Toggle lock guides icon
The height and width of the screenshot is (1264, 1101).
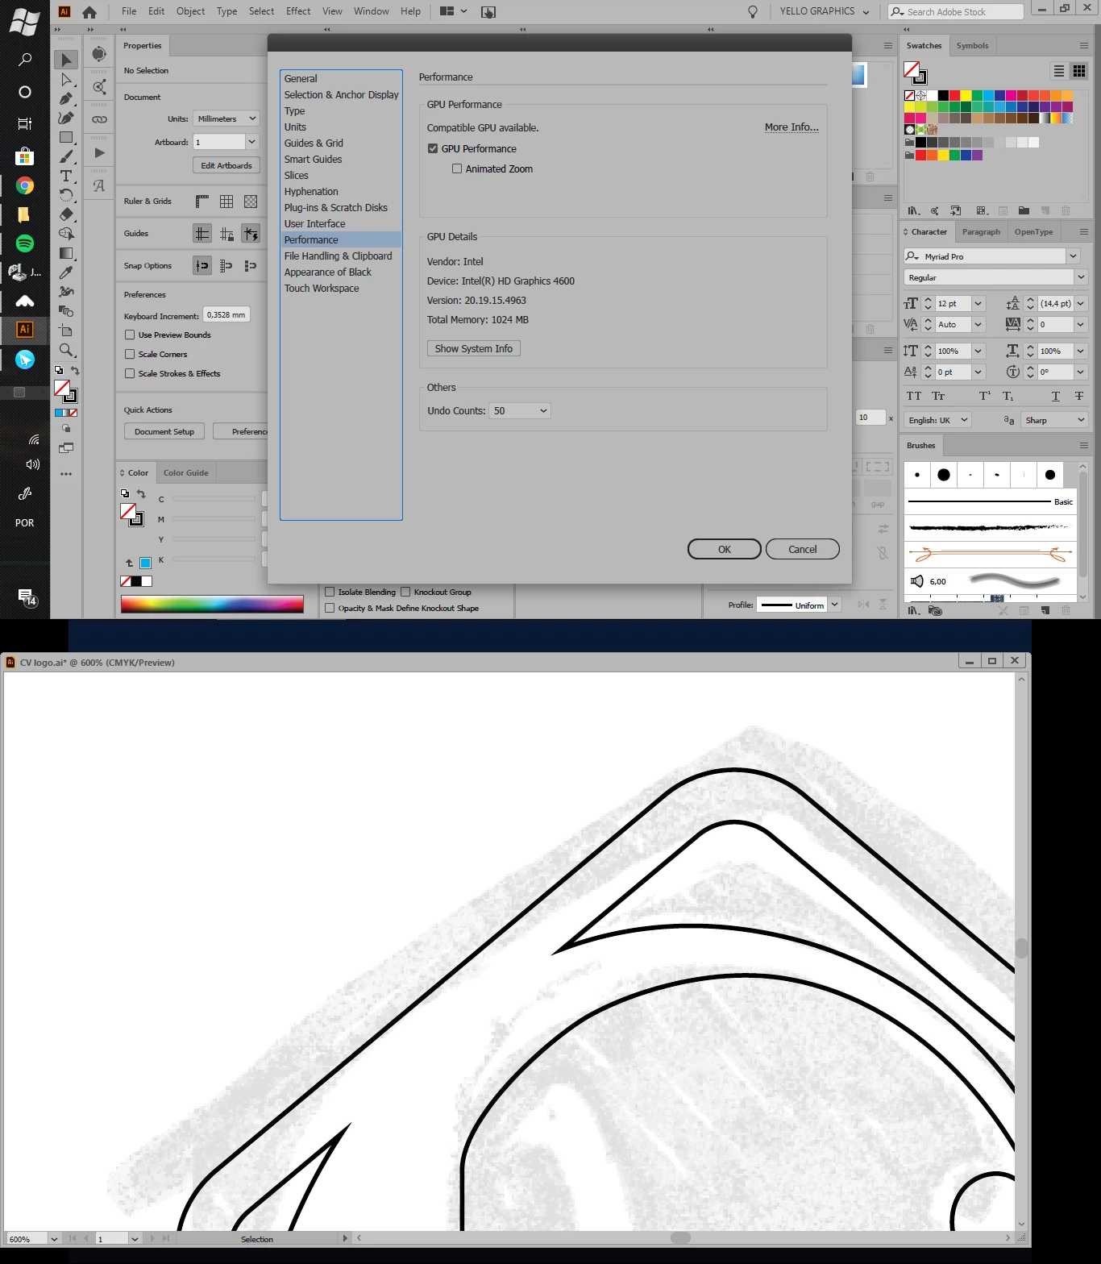point(226,234)
